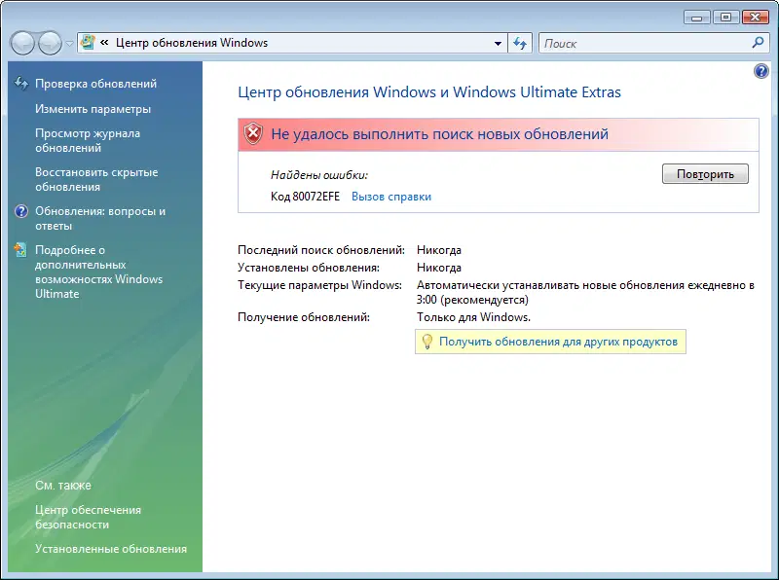Click the Автоматически устанавливать новые обновления settings text
The height and width of the screenshot is (580, 779).
coord(585,293)
